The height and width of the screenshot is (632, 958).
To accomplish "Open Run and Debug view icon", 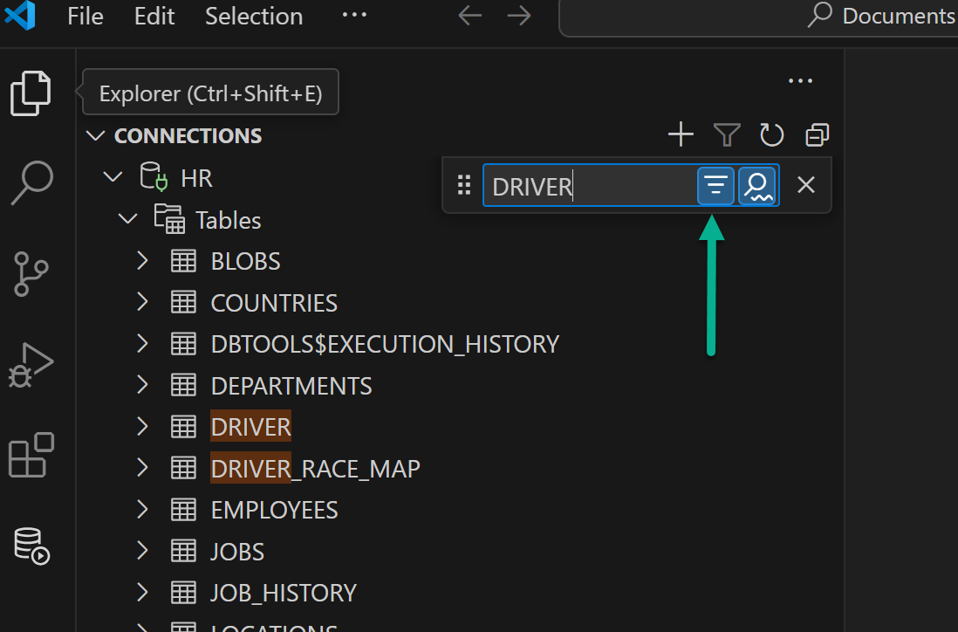I will tap(31, 364).
